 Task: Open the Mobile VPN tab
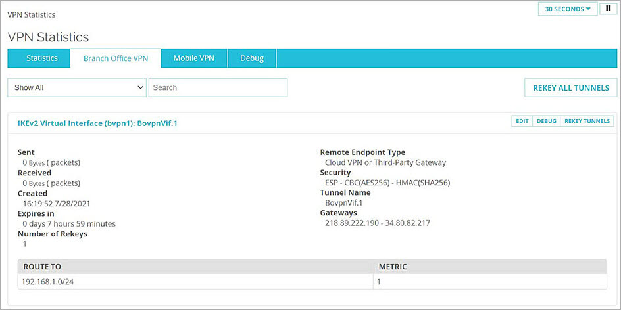pyautogui.click(x=194, y=58)
